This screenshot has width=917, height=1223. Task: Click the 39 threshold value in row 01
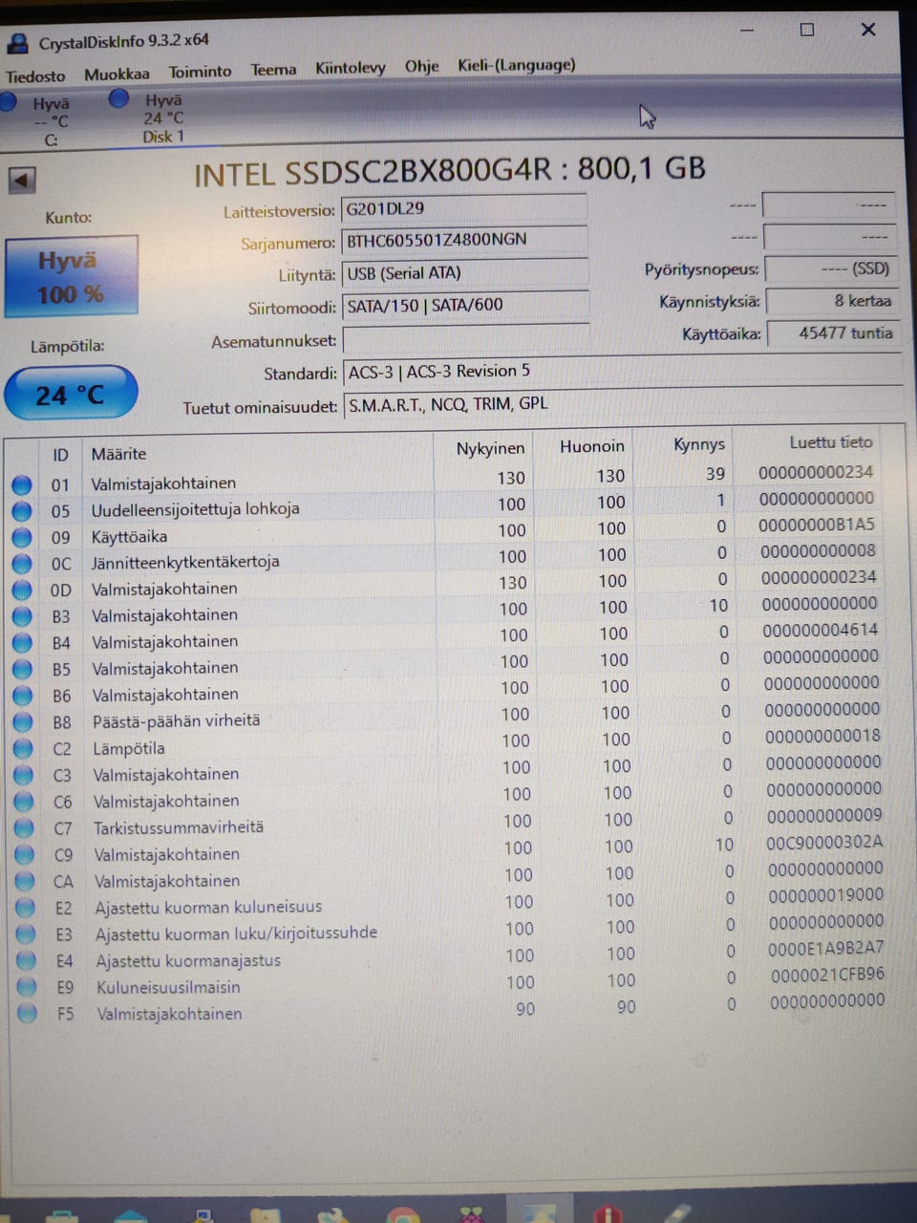[x=715, y=474]
